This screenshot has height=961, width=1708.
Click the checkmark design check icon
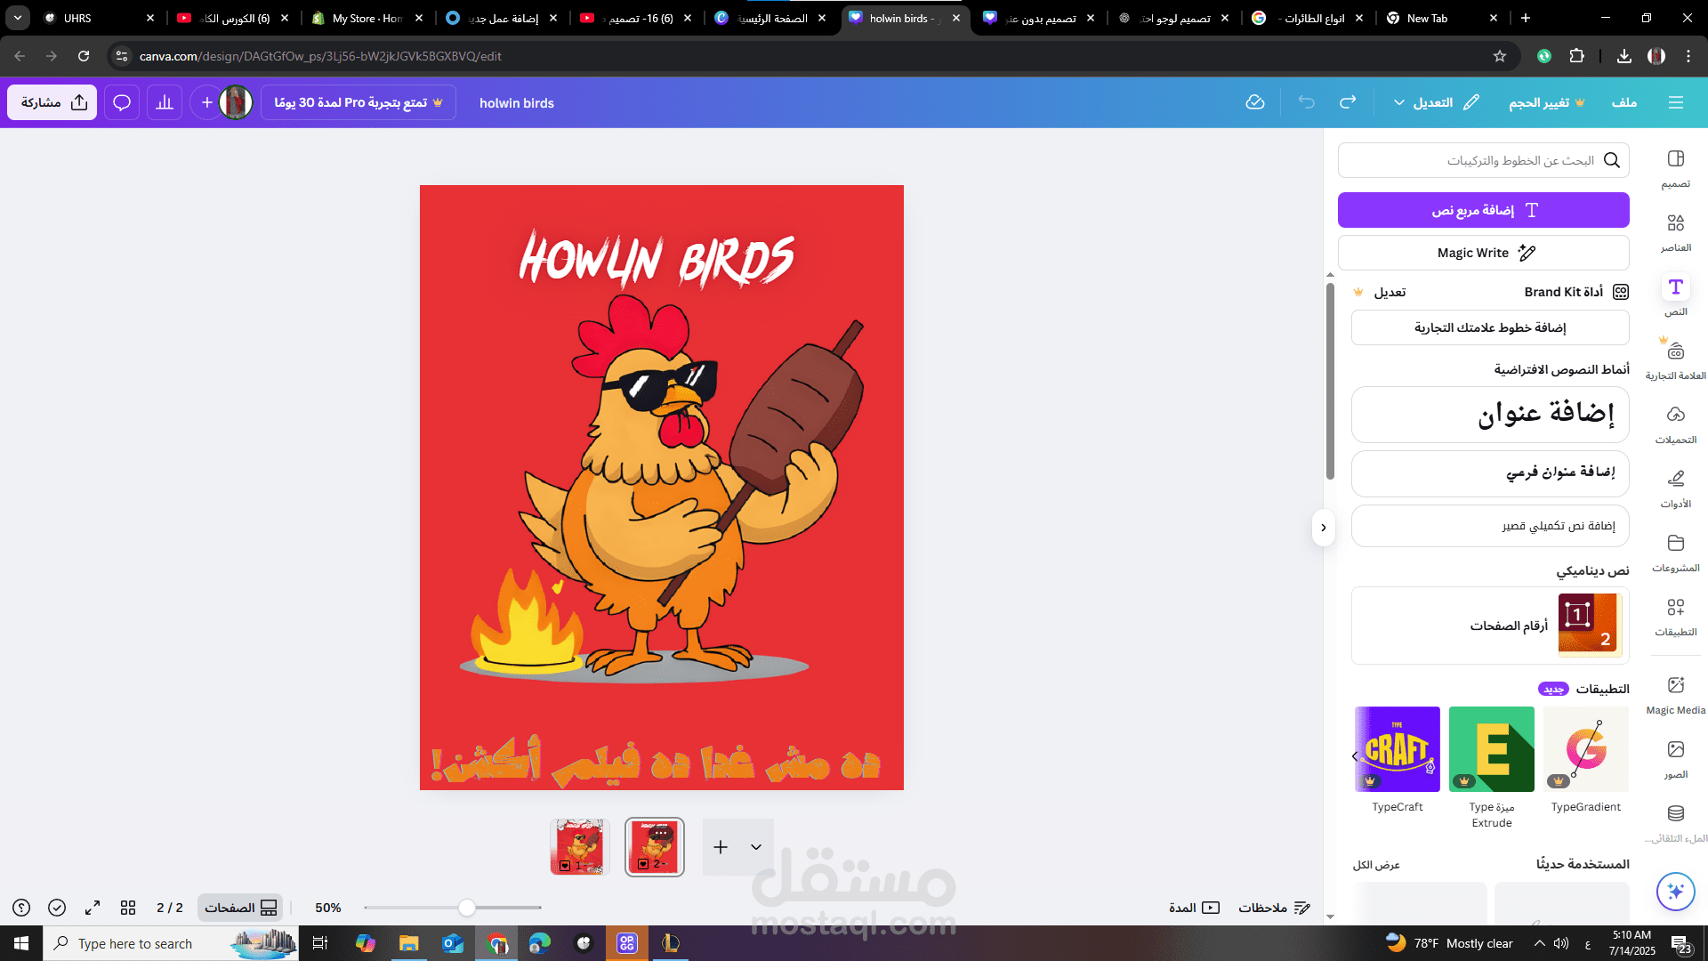(57, 908)
